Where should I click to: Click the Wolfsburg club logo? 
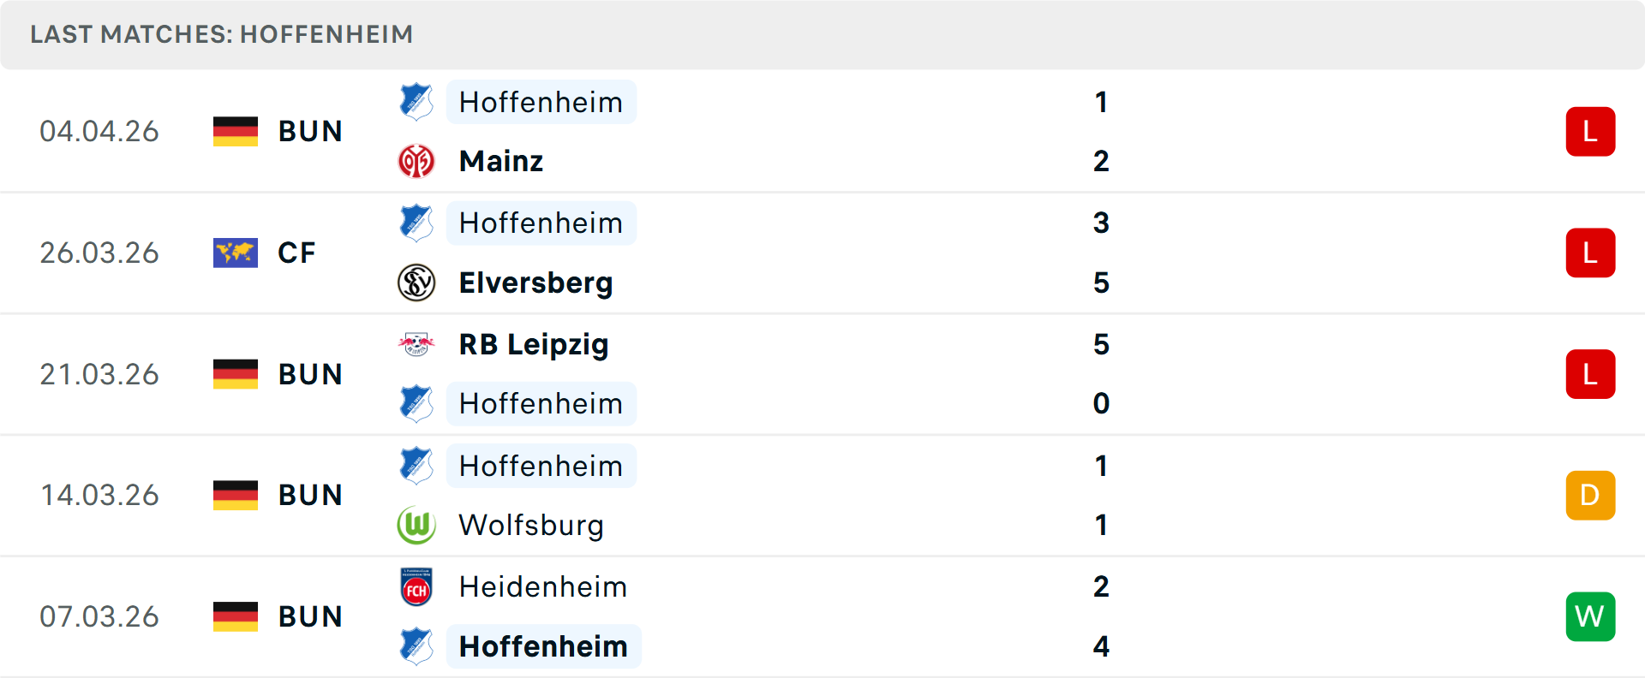[x=416, y=525]
